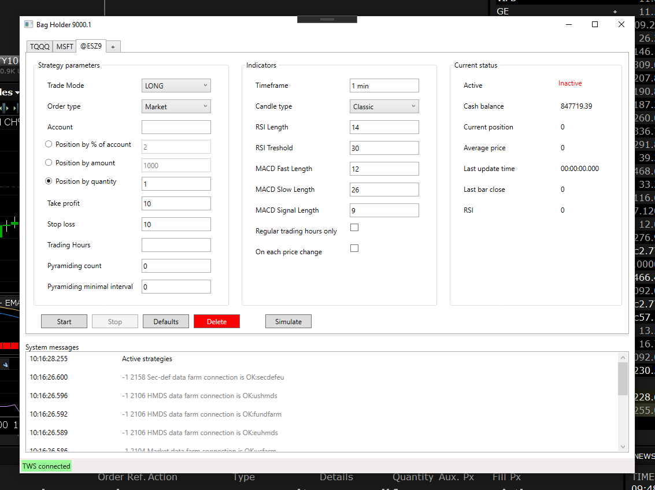Click the system messages scroll up arrow
This screenshot has height=490, width=655.
point(623,358)
